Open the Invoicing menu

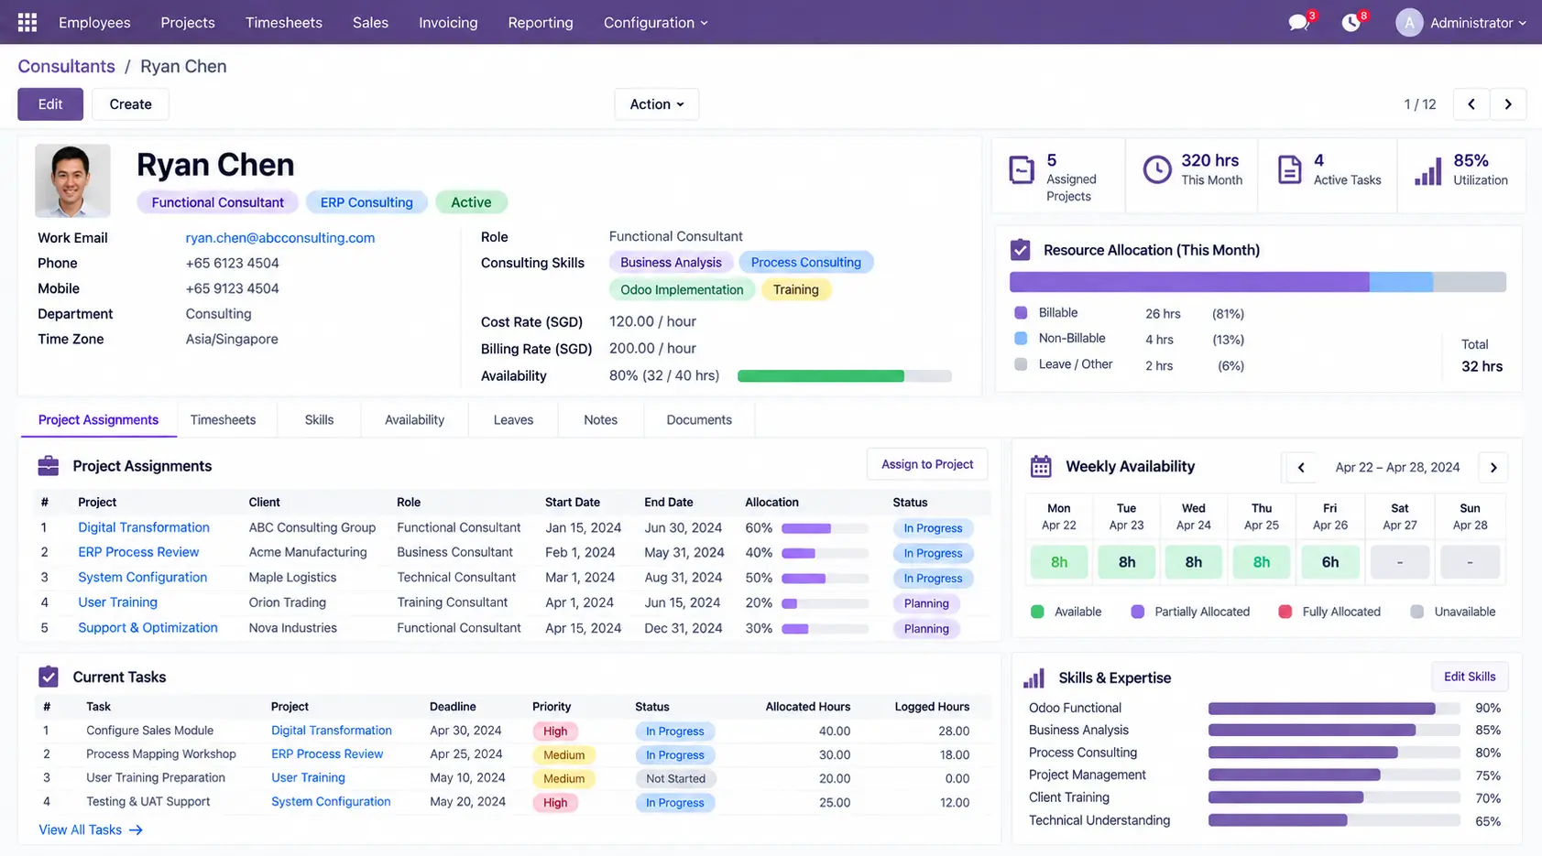point(448,22)
